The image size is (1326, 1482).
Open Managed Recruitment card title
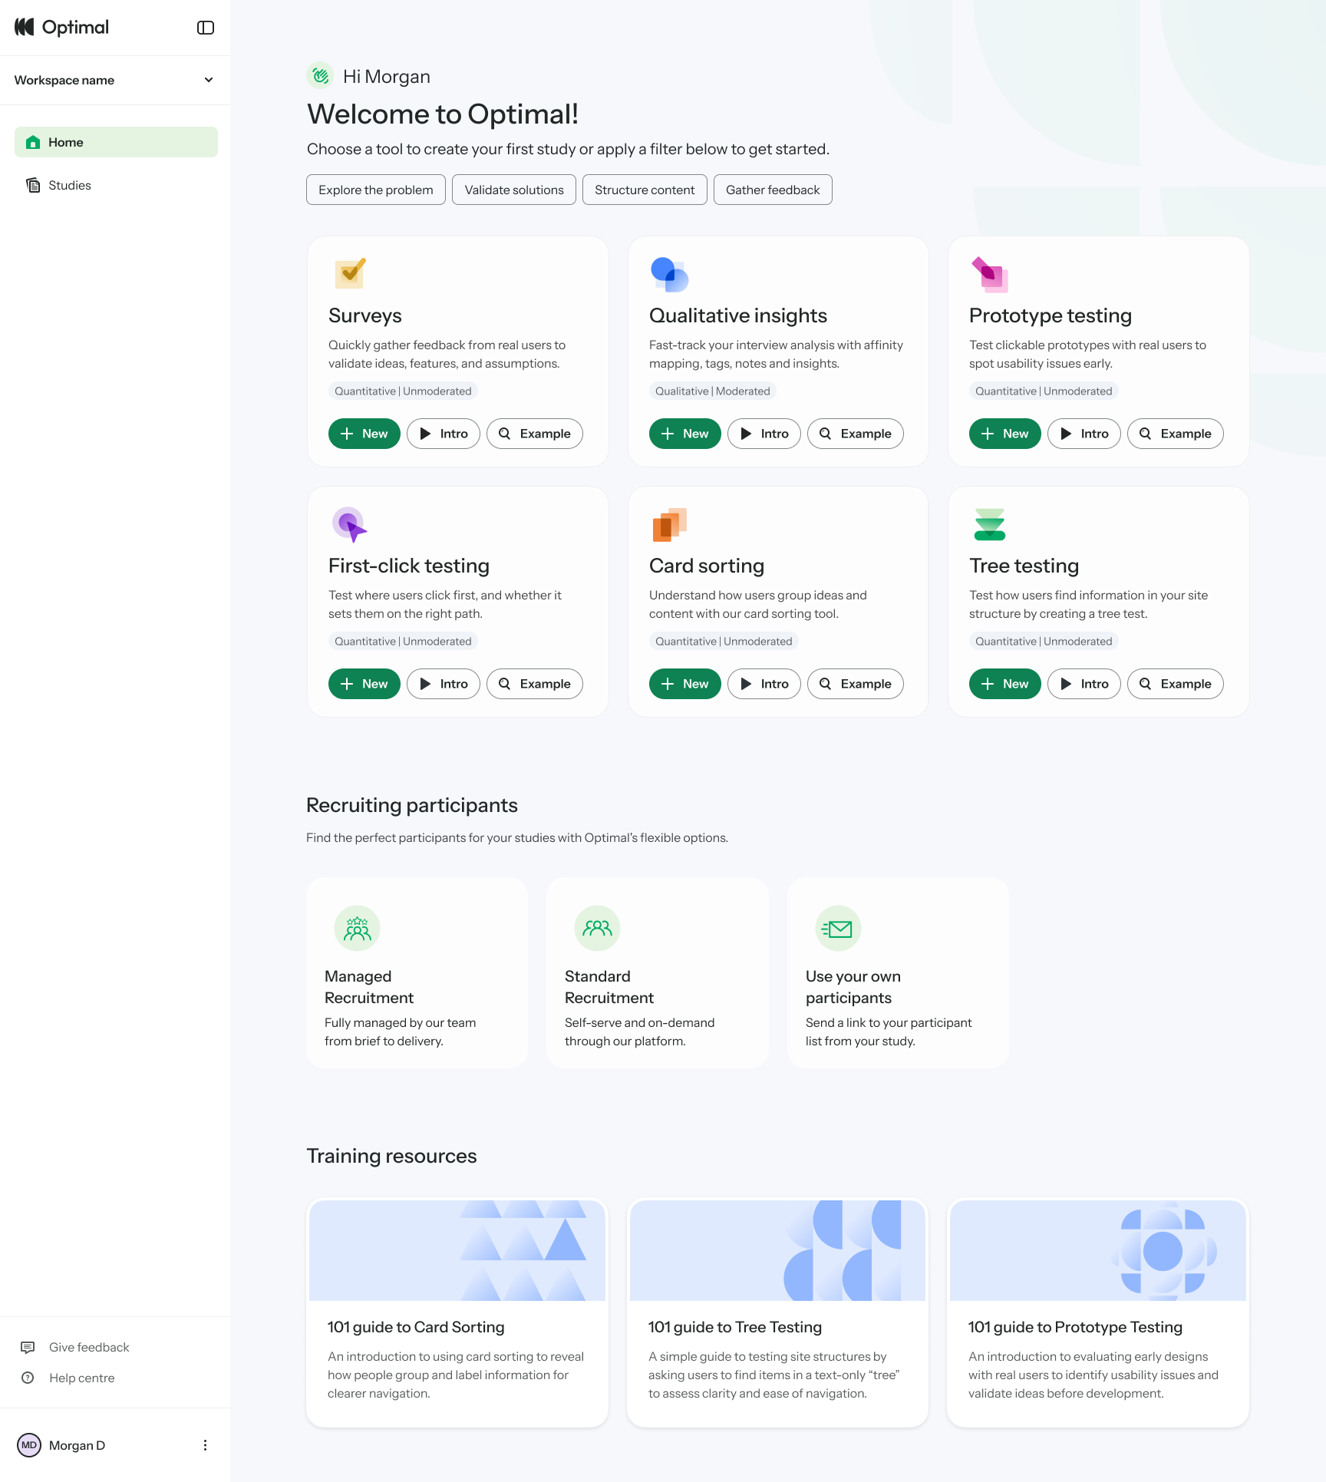tap(369, 987)
